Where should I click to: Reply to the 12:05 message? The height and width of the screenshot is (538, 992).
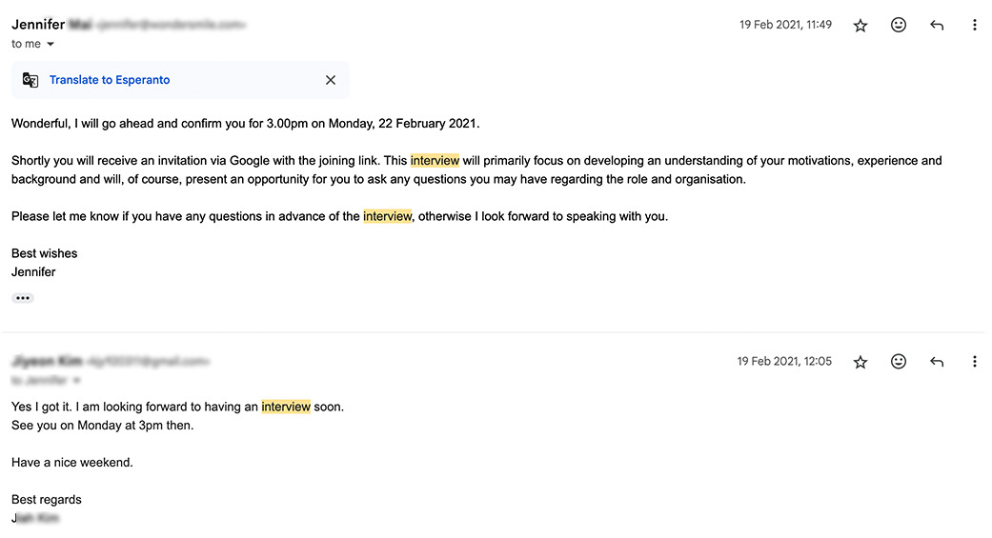[937, 362]
